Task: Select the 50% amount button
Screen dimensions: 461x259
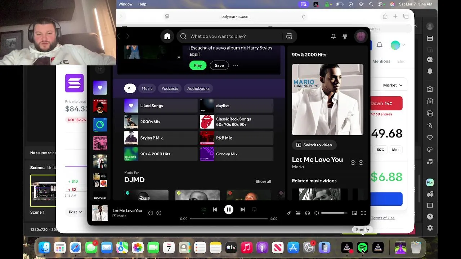Action: [x=380, y=150]
